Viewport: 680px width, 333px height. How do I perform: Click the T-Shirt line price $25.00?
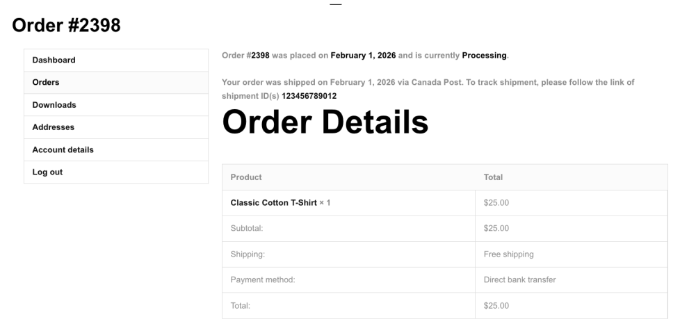click(x=496, y=203)
